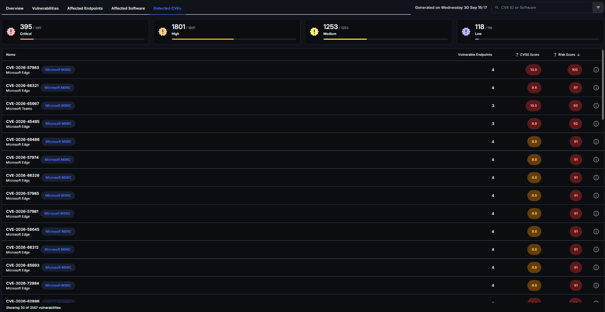Click the High severity alert icon

pyautogui.click(x=163, y=31)
